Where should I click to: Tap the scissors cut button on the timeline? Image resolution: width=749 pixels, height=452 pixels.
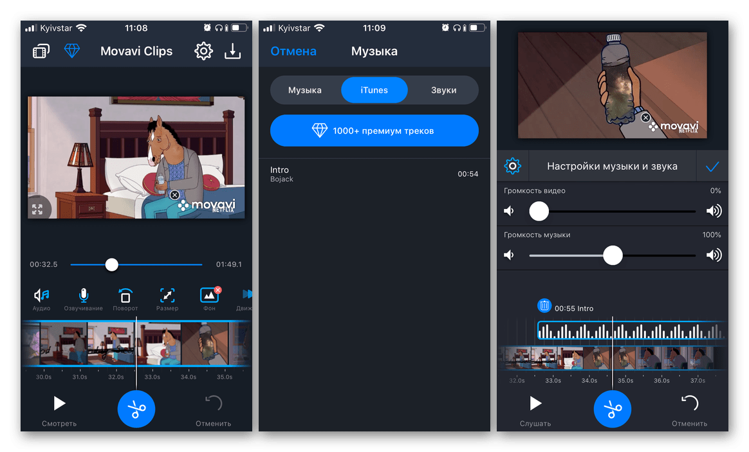pyautogui.click(x=136, y=409)
